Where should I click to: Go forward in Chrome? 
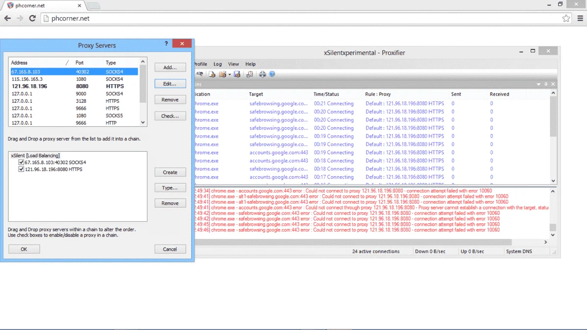(20, 18)
